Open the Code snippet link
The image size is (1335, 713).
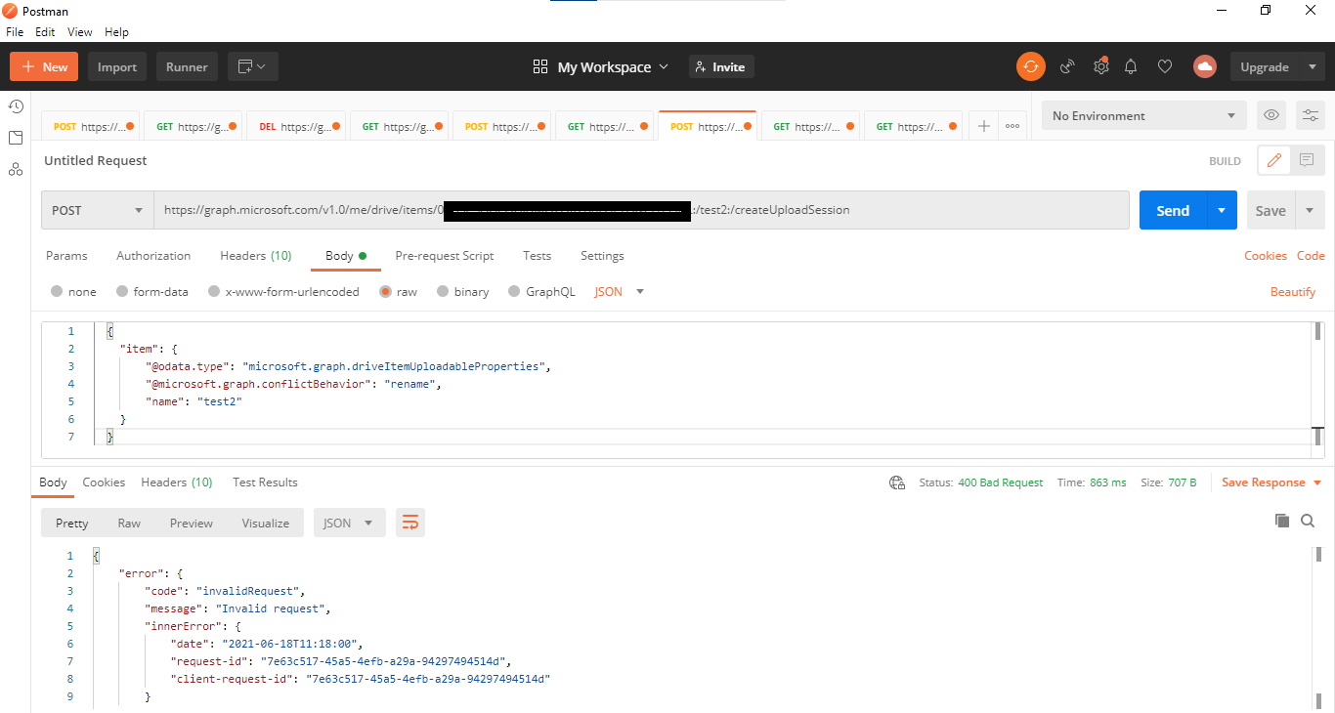coord(1311,255)
